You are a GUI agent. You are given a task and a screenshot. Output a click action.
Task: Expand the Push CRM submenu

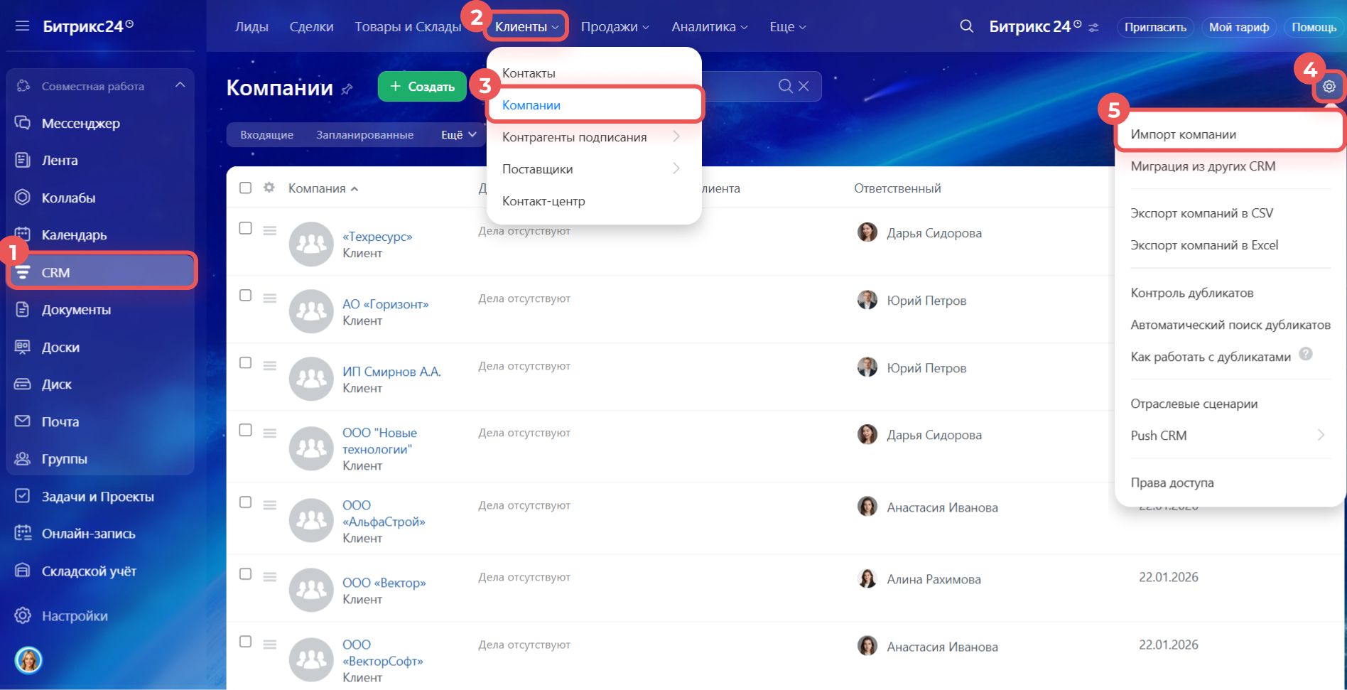(1320, 435)
